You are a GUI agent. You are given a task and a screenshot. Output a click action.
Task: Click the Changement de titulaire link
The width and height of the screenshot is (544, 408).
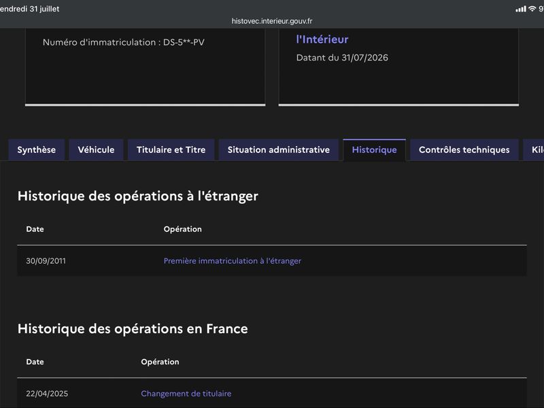click(x=186, y=394)
